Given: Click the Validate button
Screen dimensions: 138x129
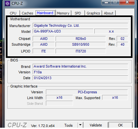Looking at the screenshot, I should (x=96, y=125).
